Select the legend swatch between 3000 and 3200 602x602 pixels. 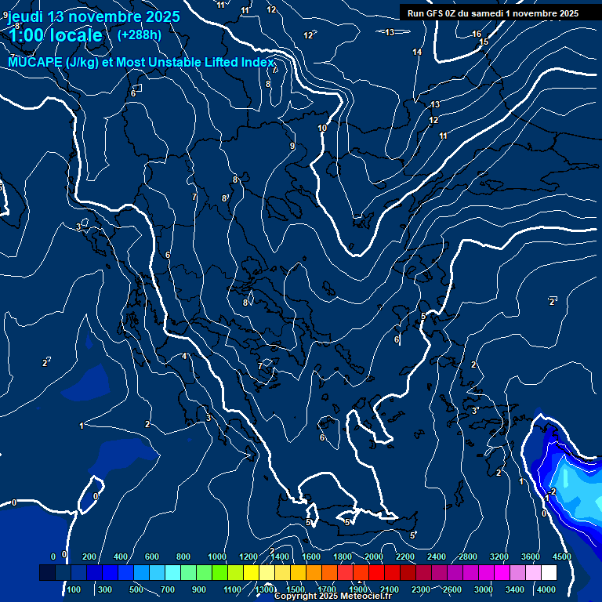tap(486, 572)
